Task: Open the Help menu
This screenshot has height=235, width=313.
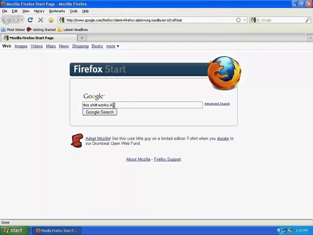Action: click(85, 11)
